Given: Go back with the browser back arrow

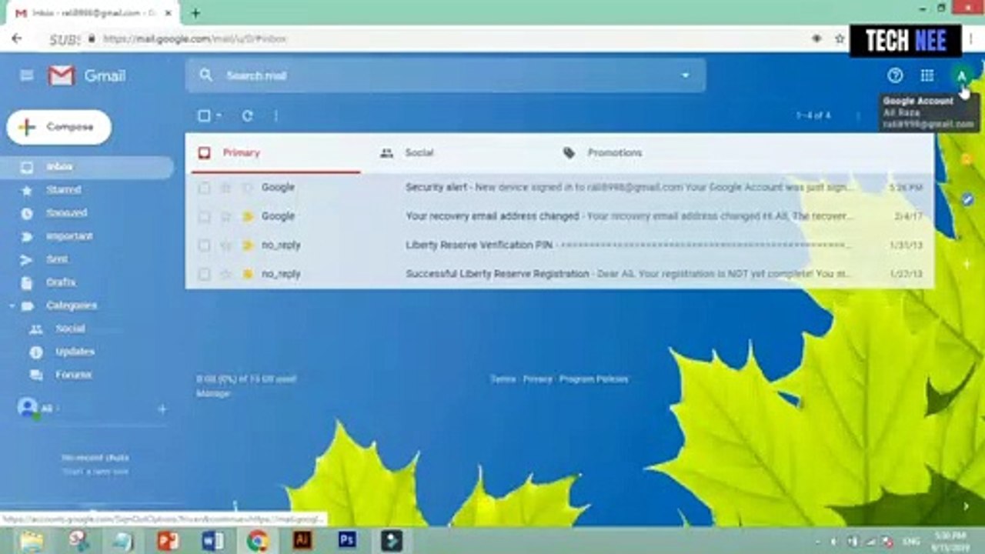Looking at the screenshot, I should click(x=17, y=38).
